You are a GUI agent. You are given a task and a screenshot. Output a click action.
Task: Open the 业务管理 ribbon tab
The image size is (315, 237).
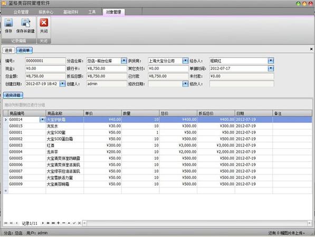[x=21, y=12]
